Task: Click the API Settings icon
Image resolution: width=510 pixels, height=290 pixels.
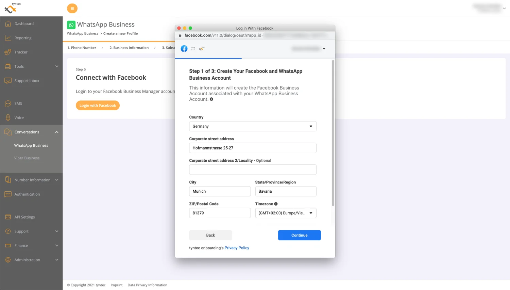Action: (8, 217)
